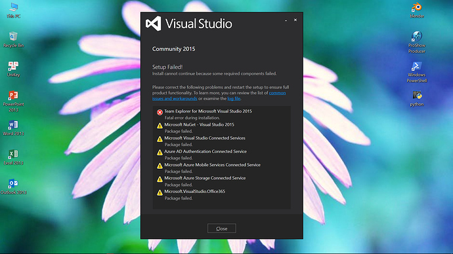453x254 pixels.
Task: Select Windows PowerShell desktop shortcut
Action: 417,72
